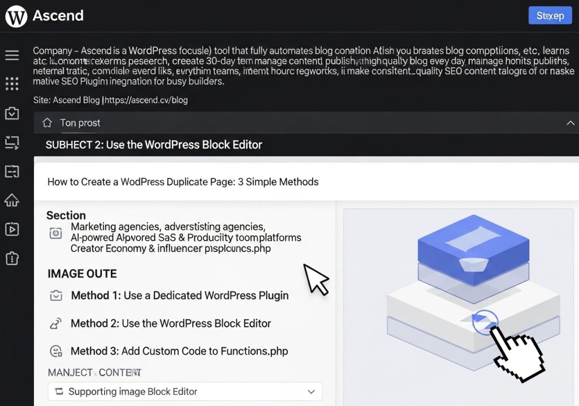
Task: Click the camera icon under Section
Action: point(56,233)
